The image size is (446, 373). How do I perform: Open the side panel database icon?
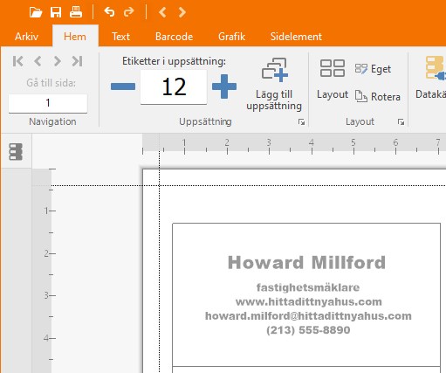[16, 151]
